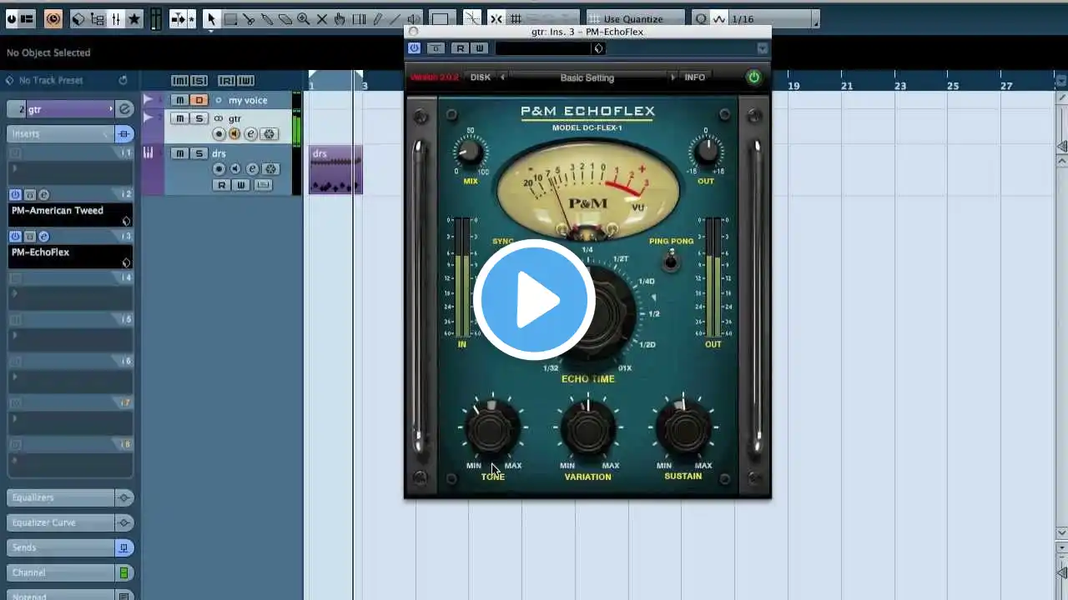Solo the drs track
Screen dimensions: 1068x600
(x=199, y=153)
